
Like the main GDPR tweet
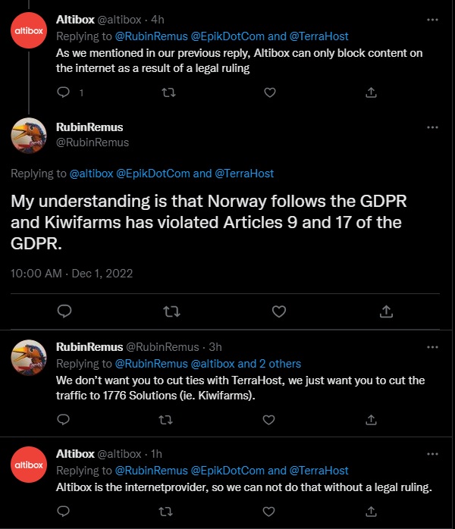pos(278,311)
